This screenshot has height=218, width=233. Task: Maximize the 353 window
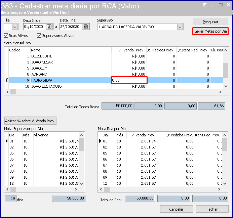coord(221,5)
